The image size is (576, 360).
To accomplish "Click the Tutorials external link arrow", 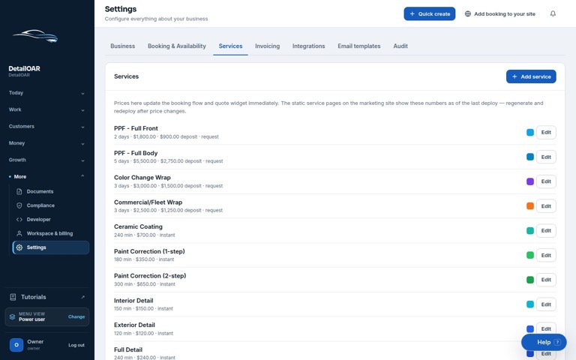I will [82, 297].
